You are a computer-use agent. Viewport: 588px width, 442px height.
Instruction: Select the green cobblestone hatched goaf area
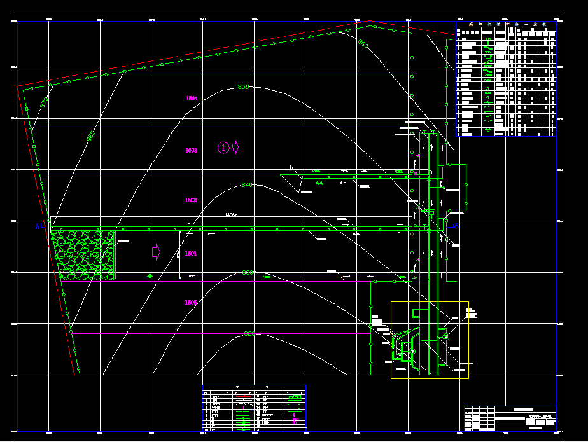[83, 255]
